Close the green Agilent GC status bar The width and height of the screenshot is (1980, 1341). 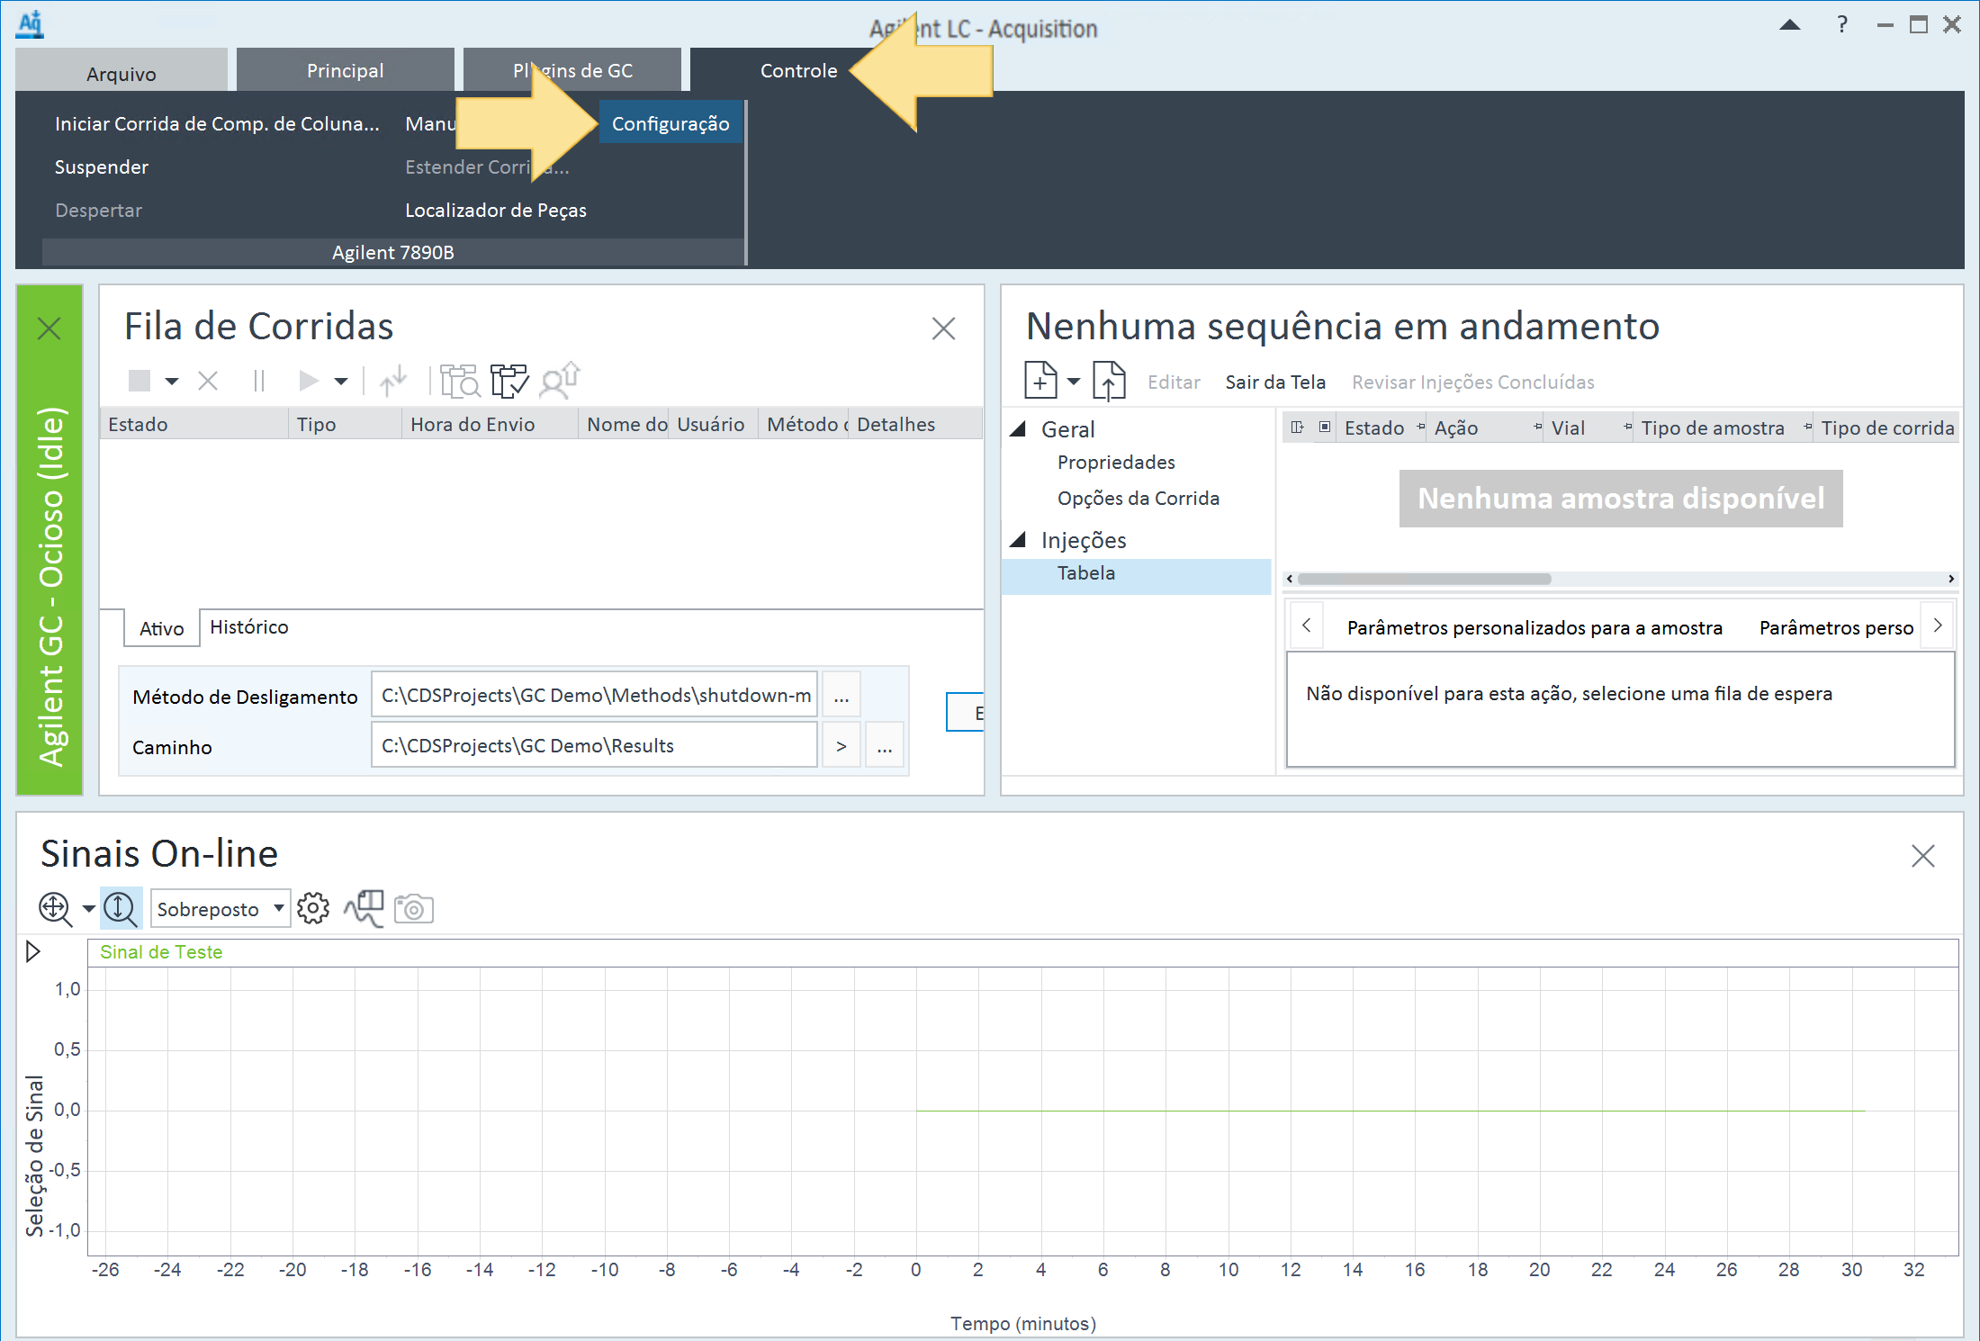[49, 328]
